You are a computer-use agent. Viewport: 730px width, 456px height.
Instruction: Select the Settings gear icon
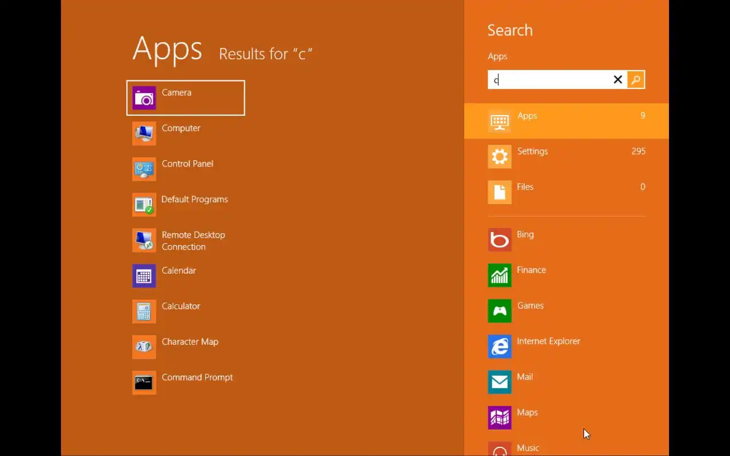click(500, 157)
